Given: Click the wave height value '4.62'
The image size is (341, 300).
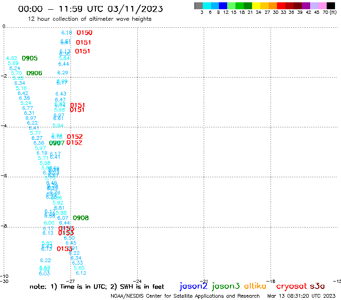Looking at the screenshot, I should [12, 58].
